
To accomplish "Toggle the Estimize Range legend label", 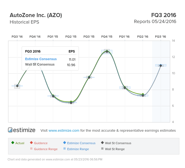I will (x=78, y=149).
